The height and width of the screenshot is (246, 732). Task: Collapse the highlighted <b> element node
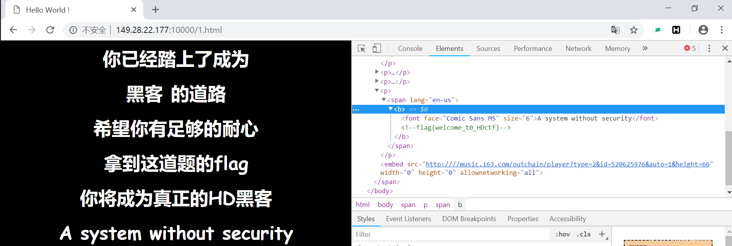pyautogui.click(x=390, y=109)
